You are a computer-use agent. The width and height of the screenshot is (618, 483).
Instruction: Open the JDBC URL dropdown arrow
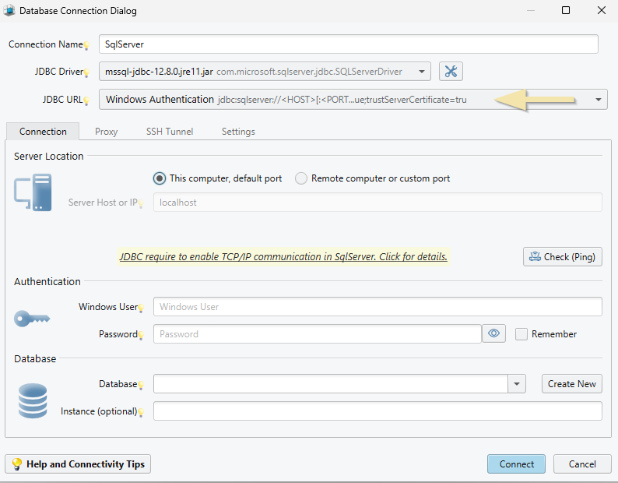pos(599,100)
